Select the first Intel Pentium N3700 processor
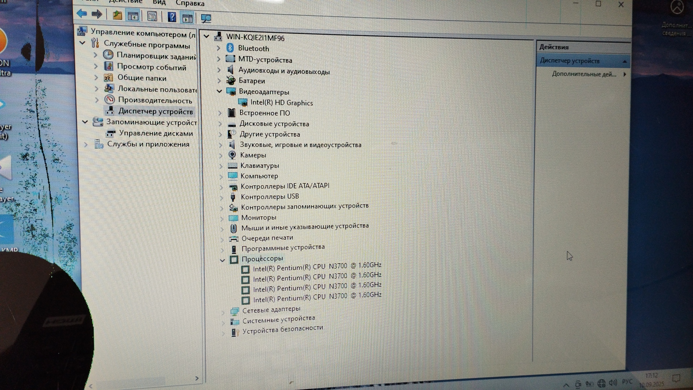 [317, 268]
